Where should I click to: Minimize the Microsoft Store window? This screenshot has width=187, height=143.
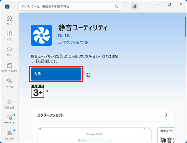[158, 4]
